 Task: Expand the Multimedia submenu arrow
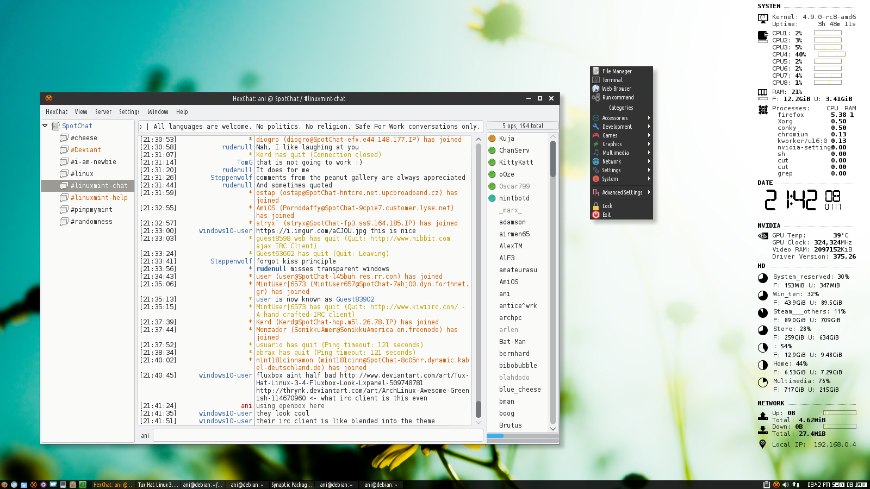coord(649,153)
